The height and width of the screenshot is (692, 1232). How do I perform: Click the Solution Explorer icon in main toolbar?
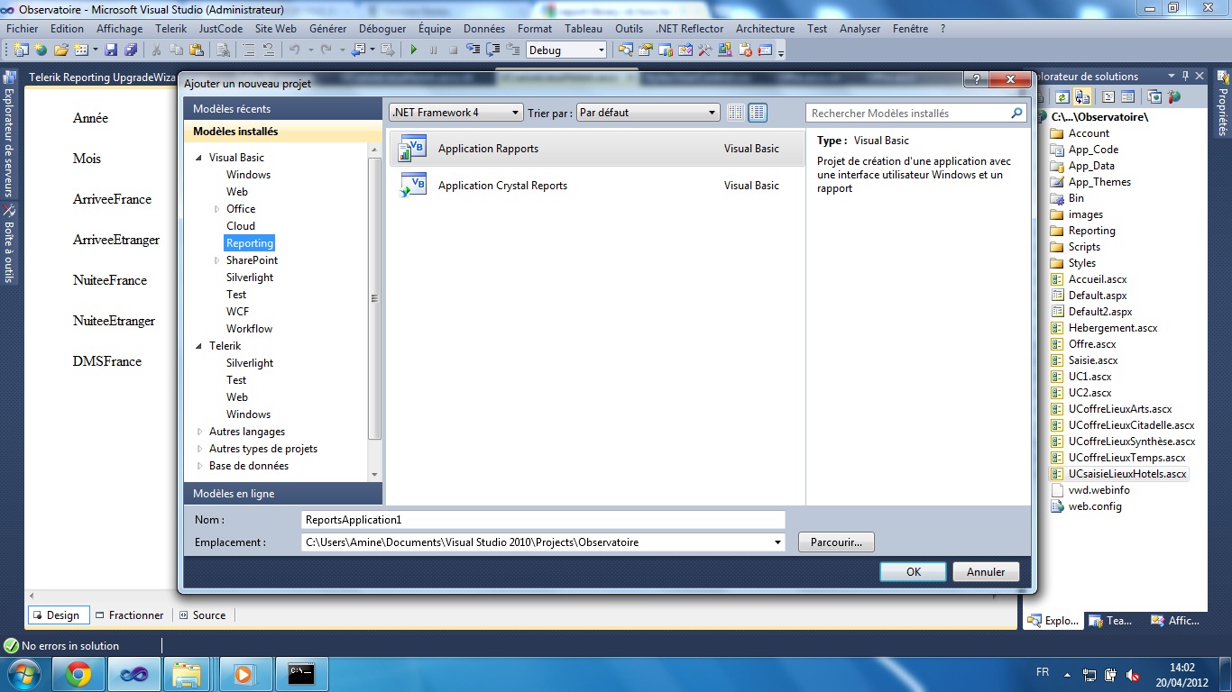click(x=626, y=50)
